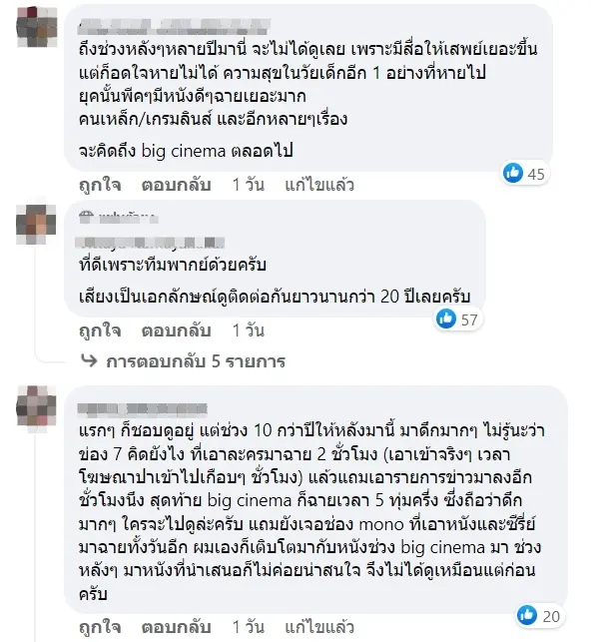This screenshot has width=603, height=642.
Task: Click the badge icon above second commenter's name
Action: (x=87, y=212)
